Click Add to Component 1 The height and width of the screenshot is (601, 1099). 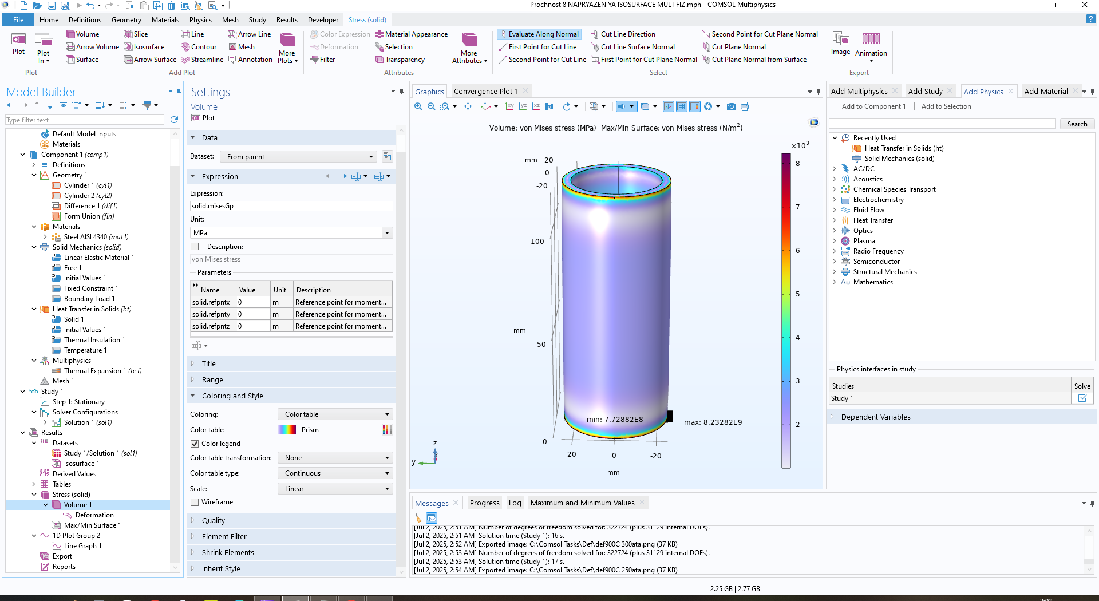click(868, 106)
